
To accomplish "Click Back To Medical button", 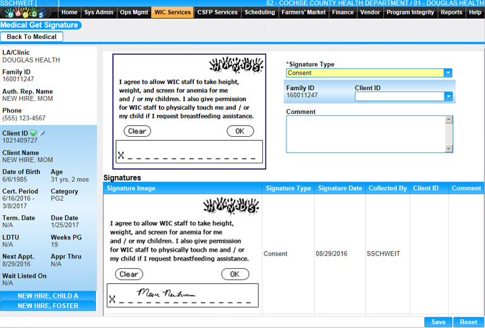I will [x=32, y=37].
